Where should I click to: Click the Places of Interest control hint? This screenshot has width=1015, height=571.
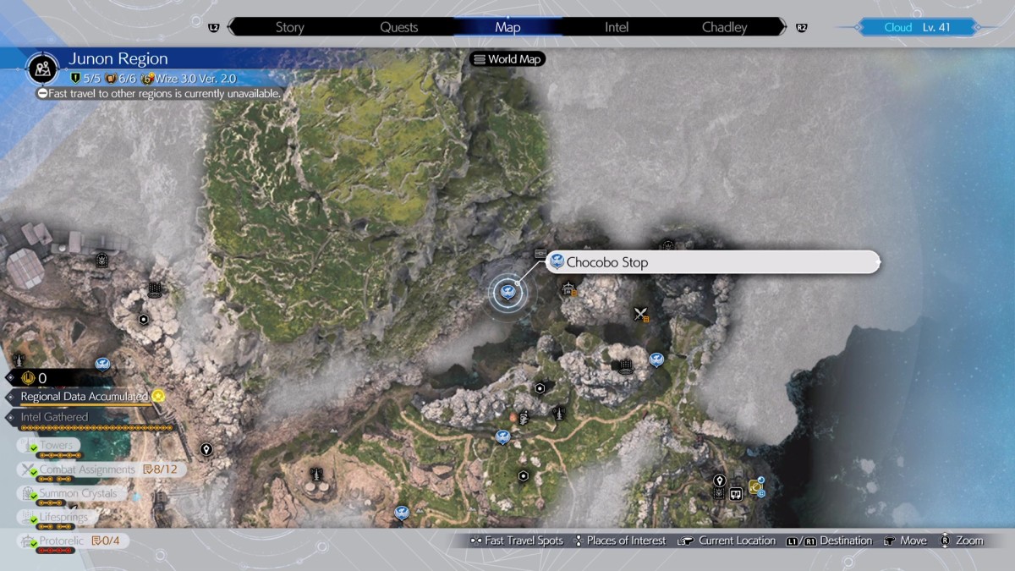pyautogui.click(x=619, y=541)
